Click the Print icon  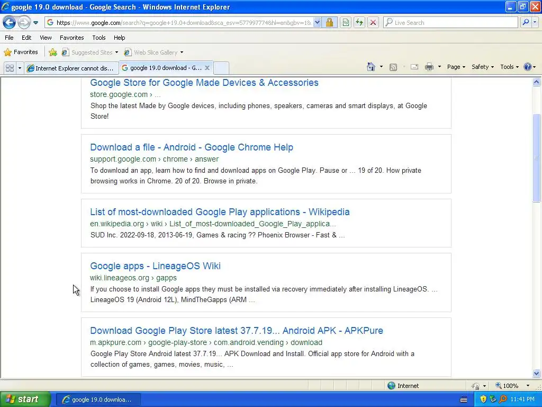pyautogui.click(x=429, y=67)
